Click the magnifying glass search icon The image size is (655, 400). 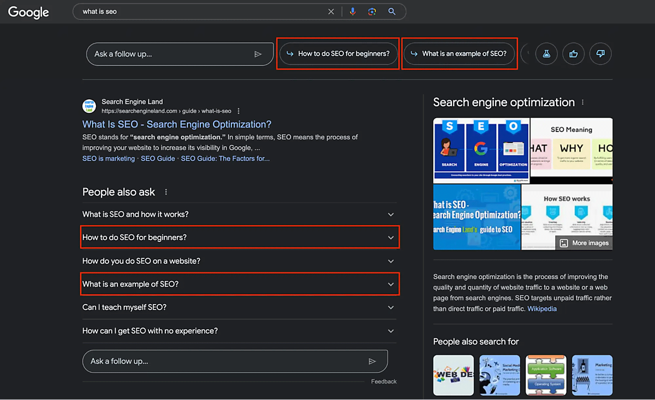(391, 11)
